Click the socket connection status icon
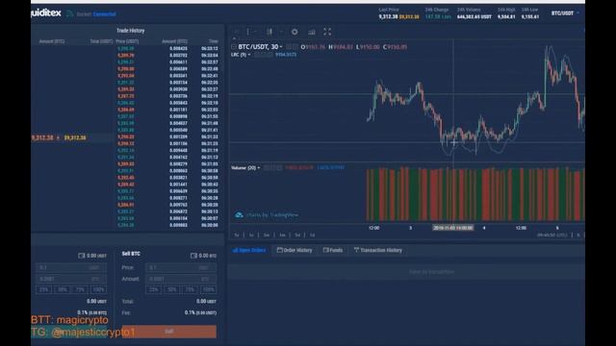 click(x=70, y=13)
